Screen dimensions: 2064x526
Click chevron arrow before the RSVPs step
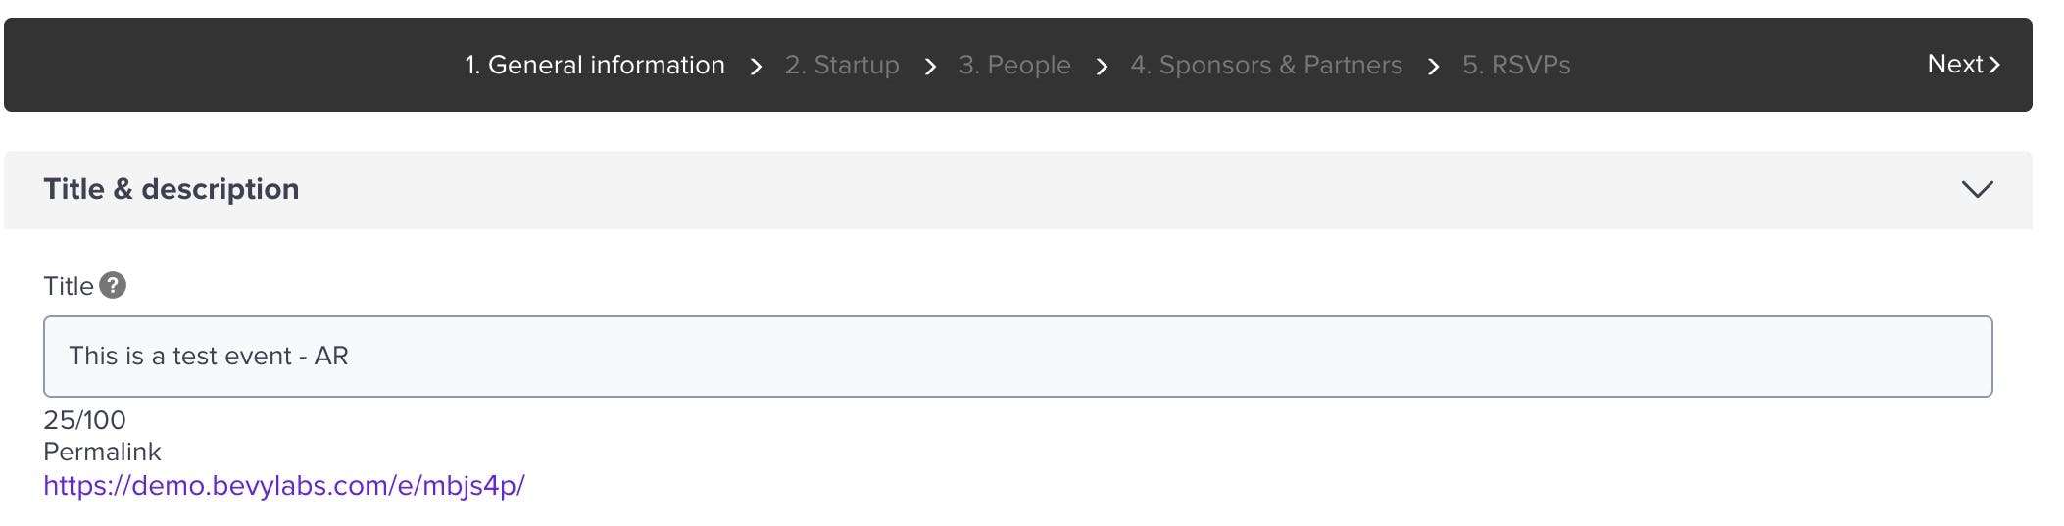click(x=1434, y=66)
